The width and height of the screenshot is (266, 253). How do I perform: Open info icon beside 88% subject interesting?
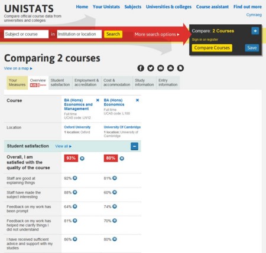(75, 192)
